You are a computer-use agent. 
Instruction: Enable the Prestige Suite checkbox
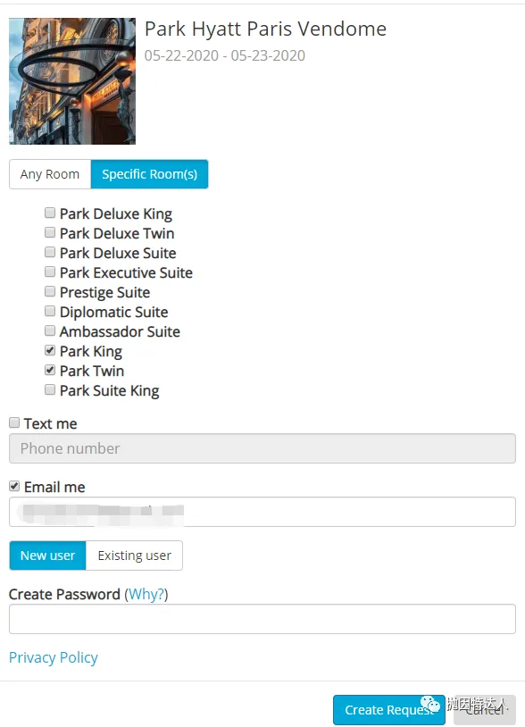[50, 292]
